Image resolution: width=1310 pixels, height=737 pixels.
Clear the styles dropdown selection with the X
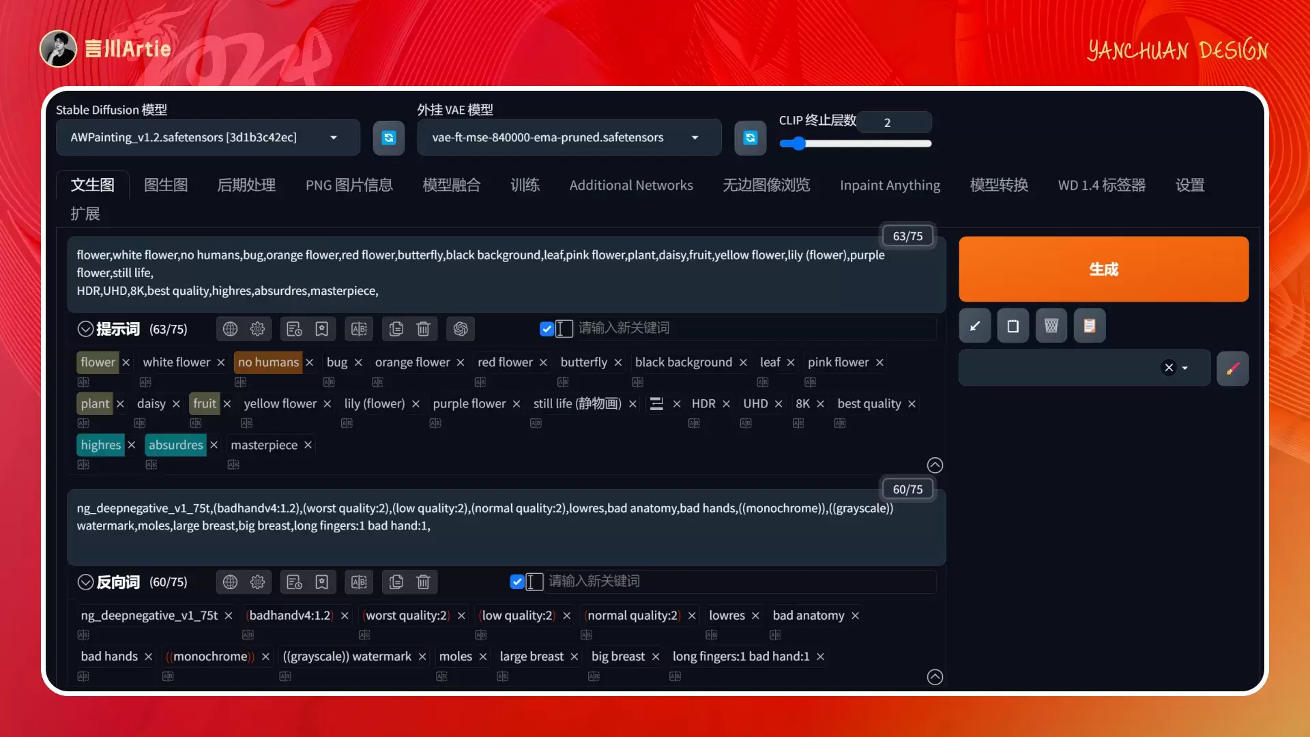[x=1169, y=368]
